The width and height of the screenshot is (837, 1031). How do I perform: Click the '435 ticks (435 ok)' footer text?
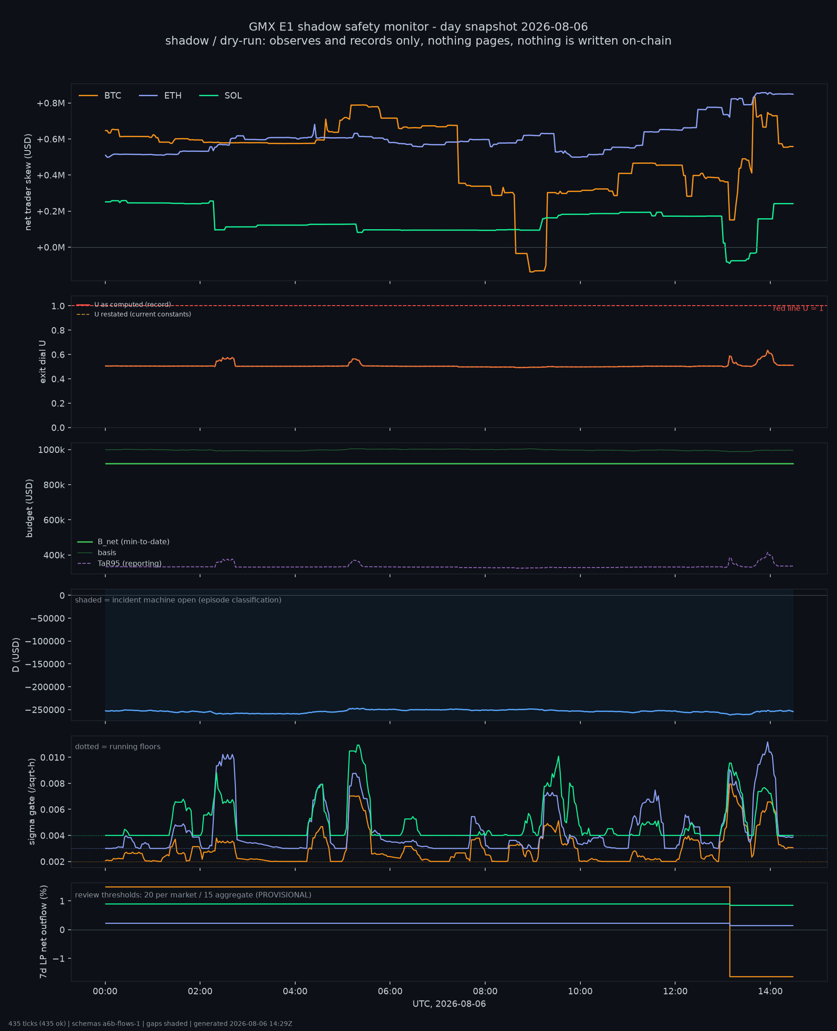click(37, 1024)
